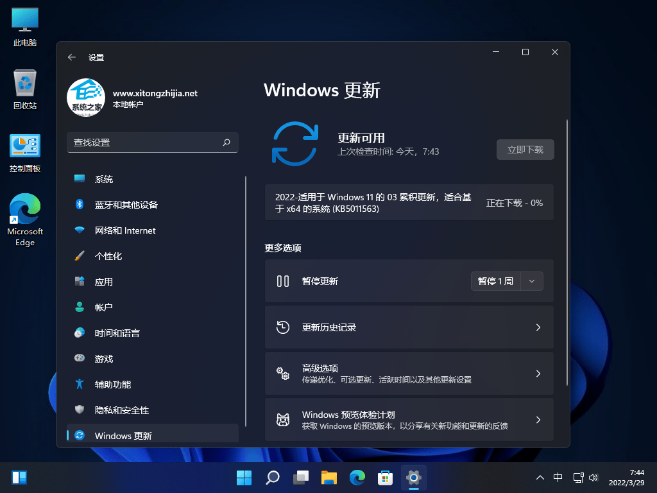Viewport: 657px width, 493px height.
Task: Select the 蓝牙和其他设备 Bluetooth icon
Action: pos(80,205)
